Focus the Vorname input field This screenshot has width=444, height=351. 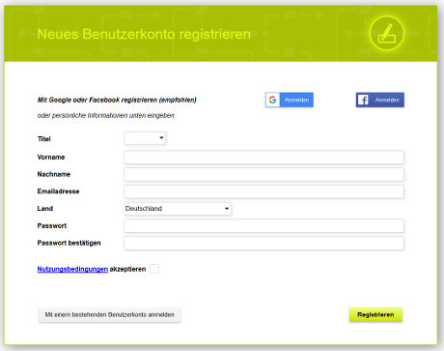pyautogui.click(x=264, y=158)
